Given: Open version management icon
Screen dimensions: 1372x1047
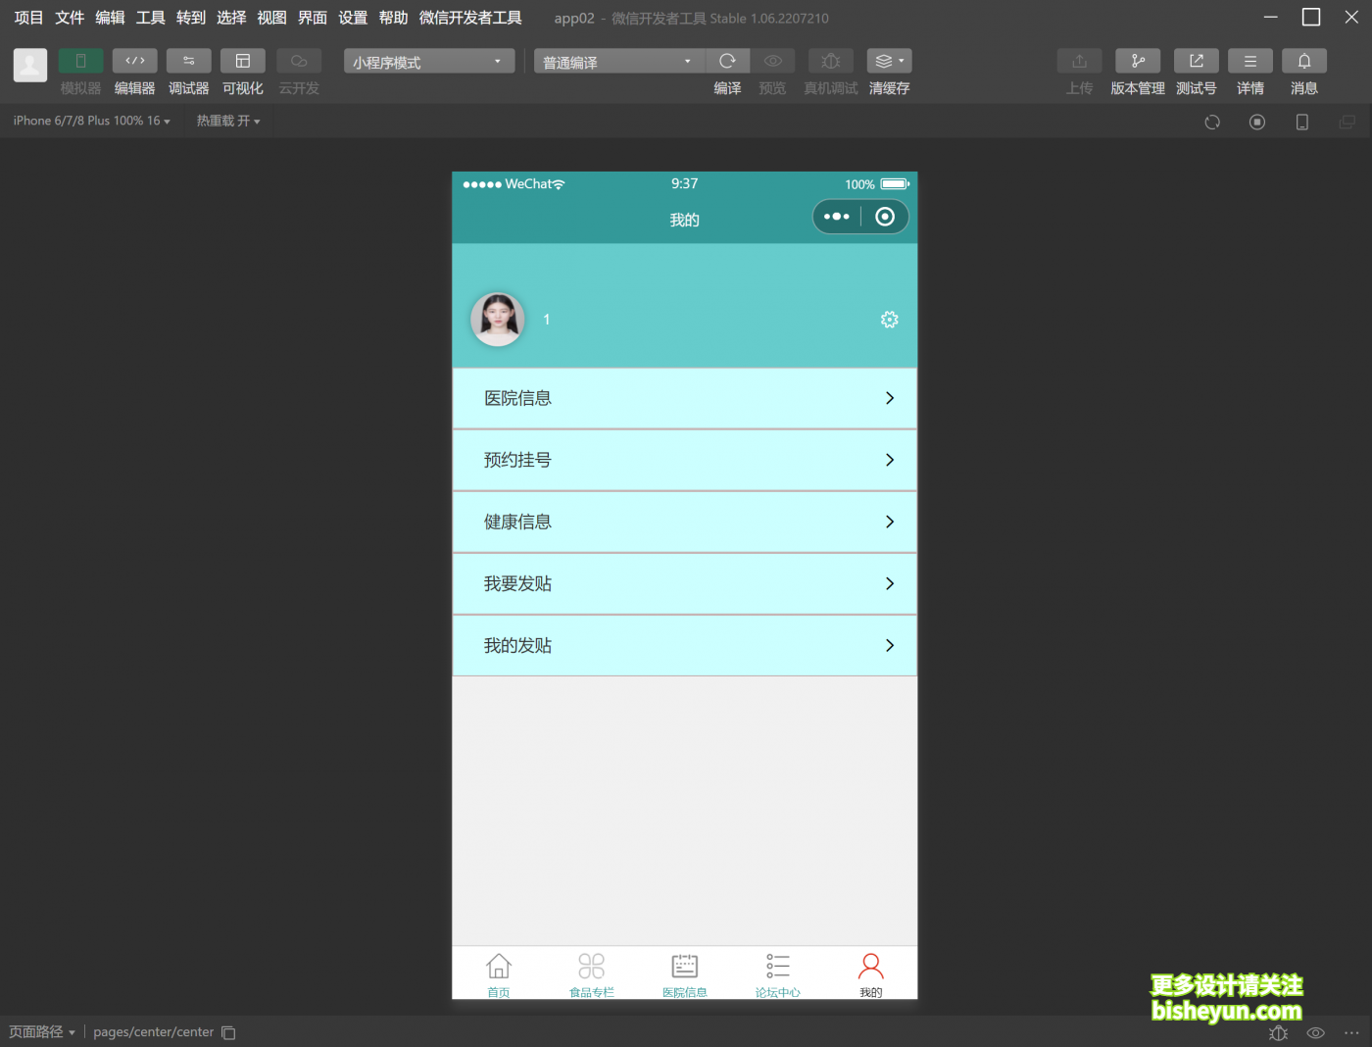Looking at the screenshot, I should pos(1137,61).
